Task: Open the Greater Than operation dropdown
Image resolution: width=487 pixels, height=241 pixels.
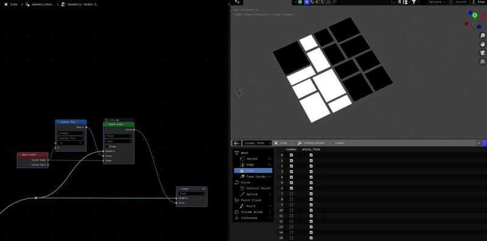Action: tap(71, 138)
